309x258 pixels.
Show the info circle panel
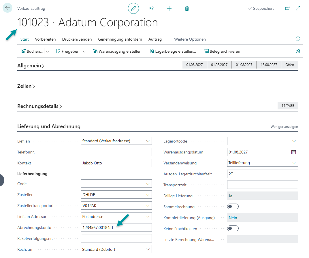[x=298, y=39]
